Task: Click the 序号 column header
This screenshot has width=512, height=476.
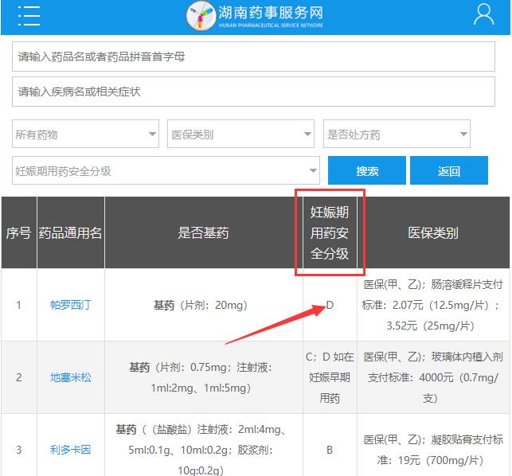Action: point(18,232)
